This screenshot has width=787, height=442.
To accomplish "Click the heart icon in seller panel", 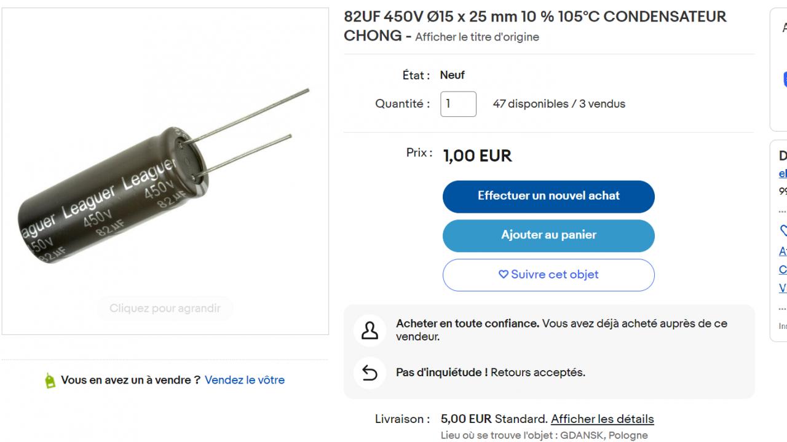I will [x=783, y=231].
